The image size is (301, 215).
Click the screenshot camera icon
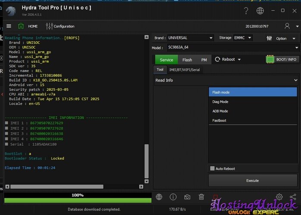[187, 197]
